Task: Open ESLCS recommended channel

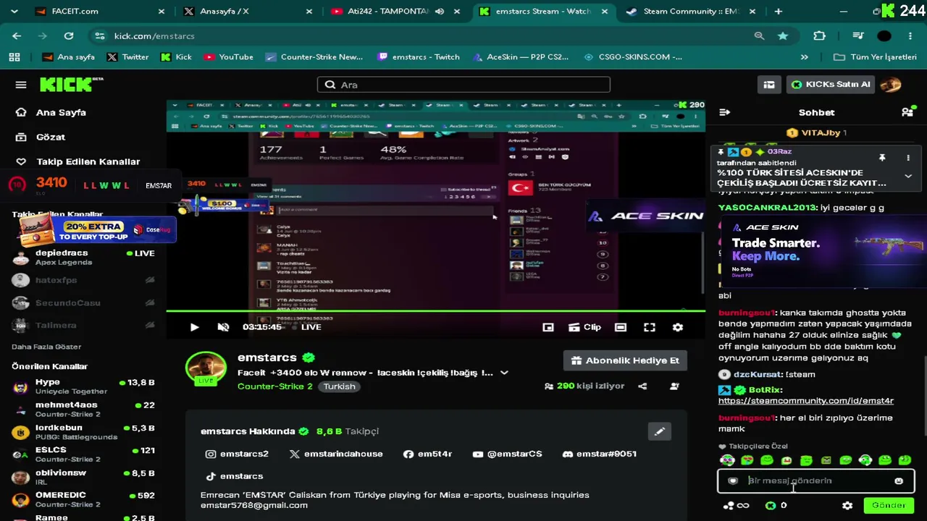Action: point(83,454)
